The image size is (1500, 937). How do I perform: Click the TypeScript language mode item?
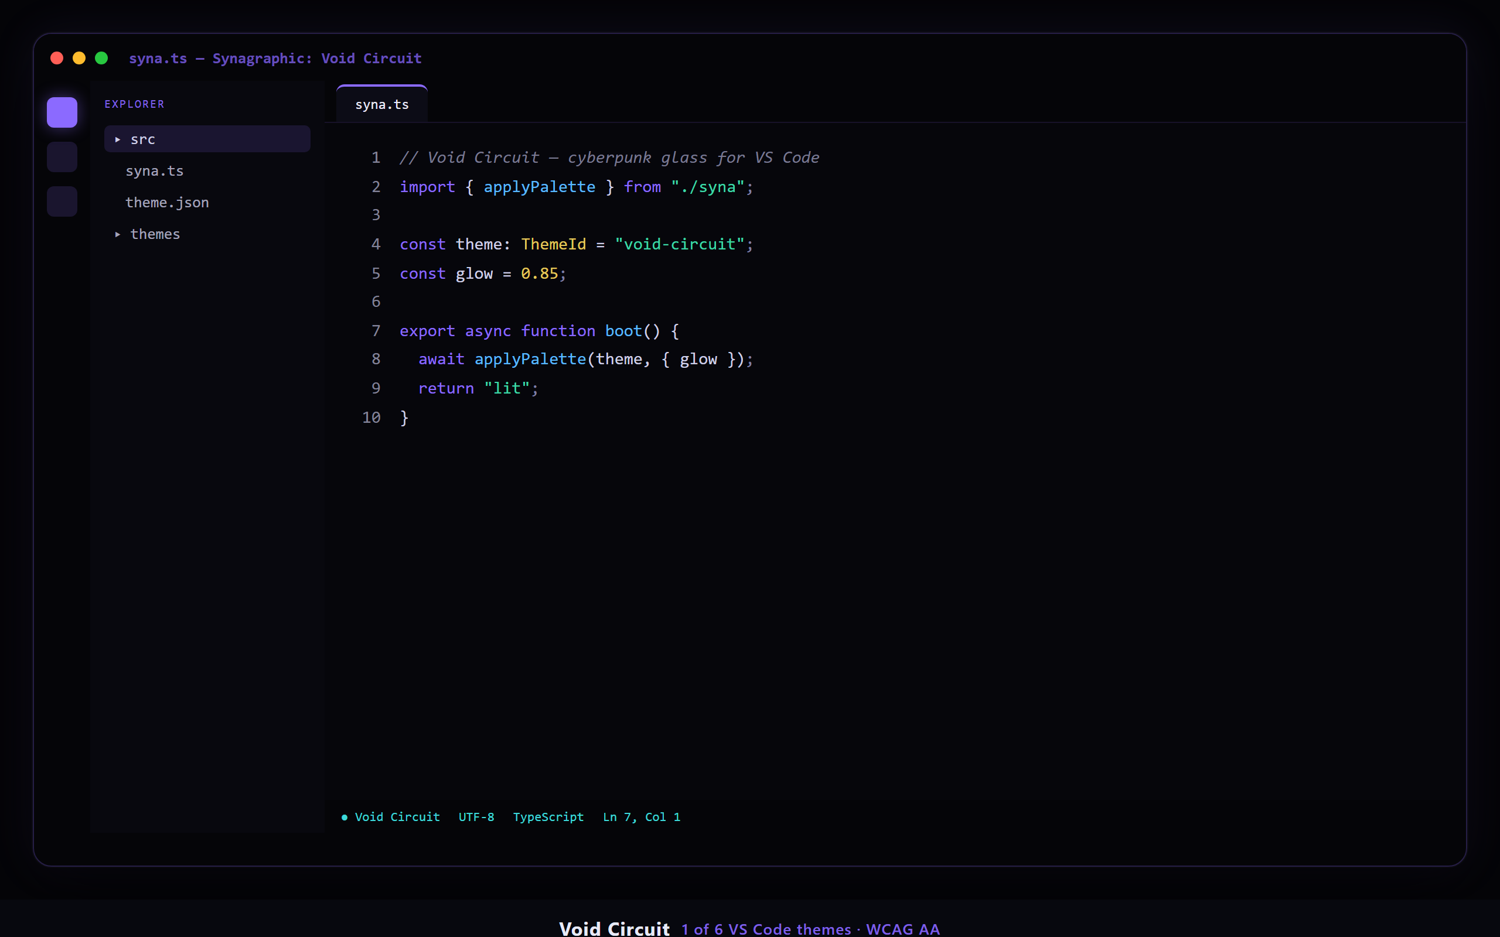point(548,817)
